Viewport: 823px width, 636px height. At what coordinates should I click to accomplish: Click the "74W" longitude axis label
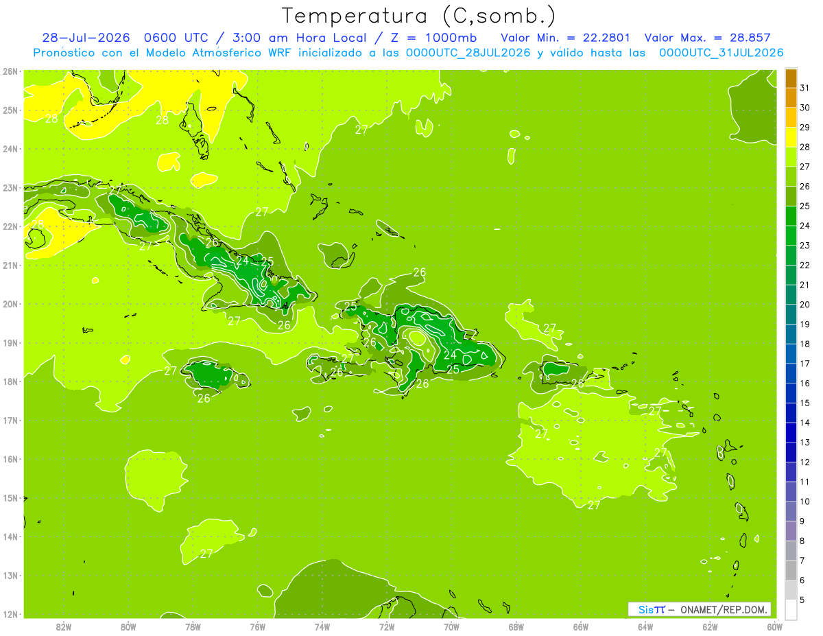322,626
